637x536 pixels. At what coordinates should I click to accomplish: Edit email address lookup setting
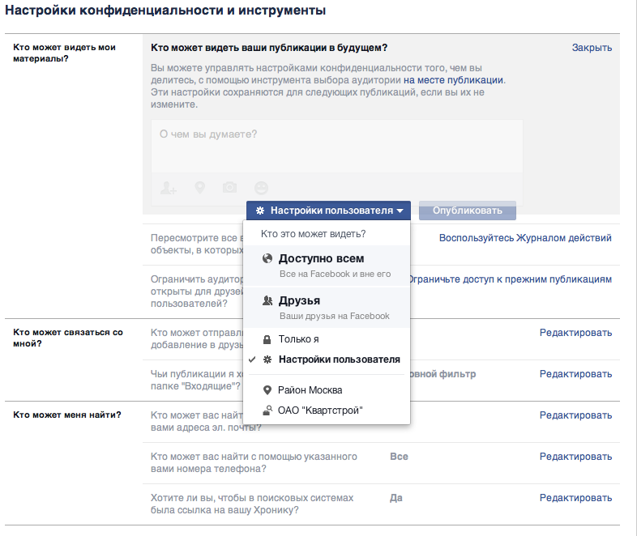(x=575, y=415)
